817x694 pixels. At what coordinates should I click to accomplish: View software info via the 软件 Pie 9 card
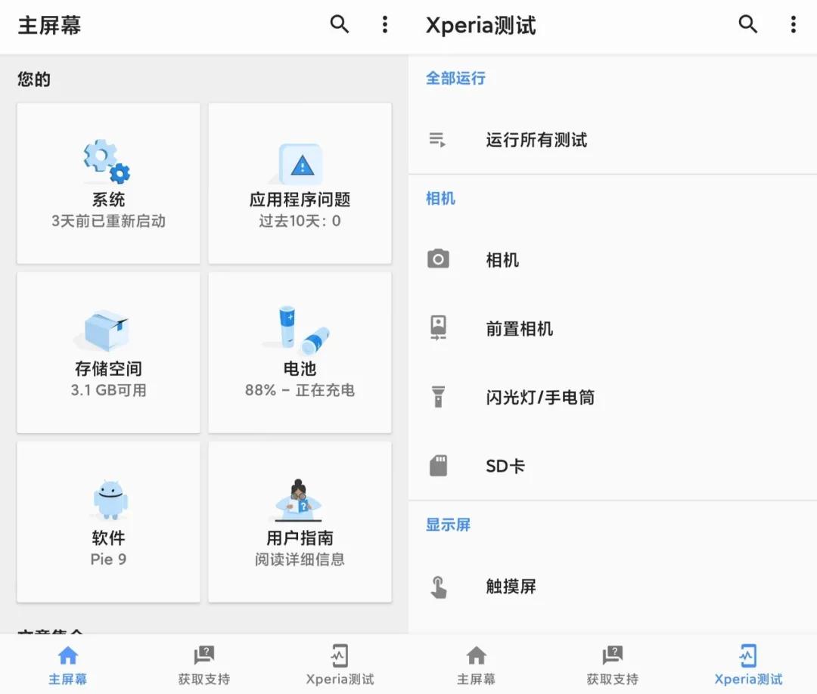107,522
